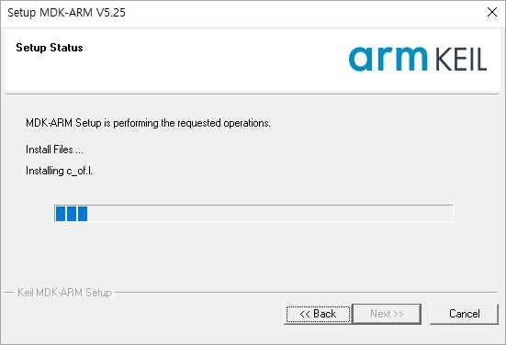Click the "Installing c_of.l." file line
Screen dimensions: 506x345
click(x=59, y=171)
